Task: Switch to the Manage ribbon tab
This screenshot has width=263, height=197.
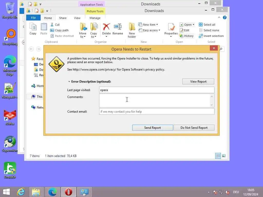Action: coord(95,18)
